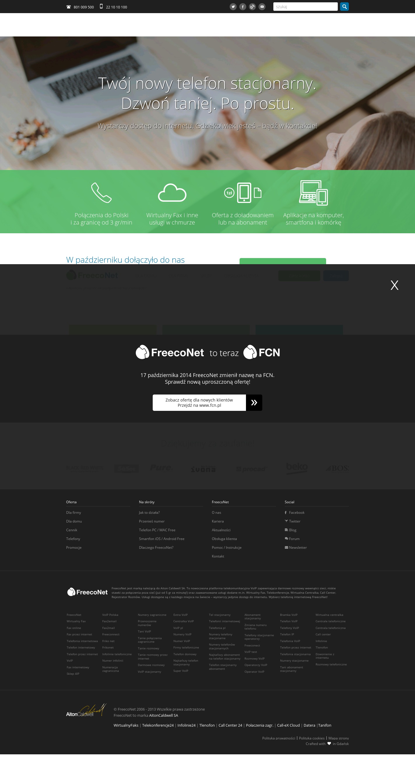
Task: Click the computer and smartphone apps icon
Action: [313, 193]
